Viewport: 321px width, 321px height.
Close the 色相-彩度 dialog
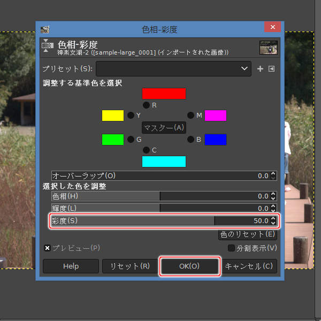click(272, 27)
